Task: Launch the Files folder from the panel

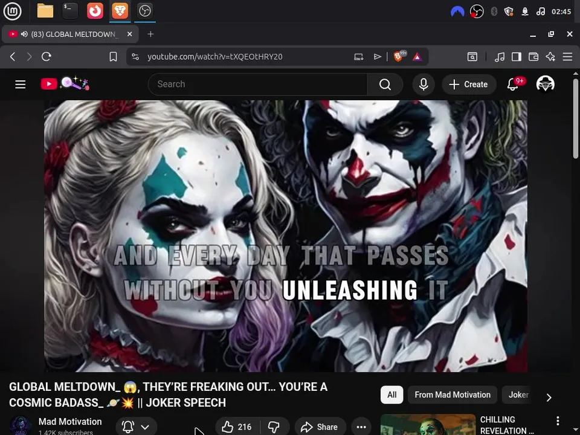Action: coord(45,11)
